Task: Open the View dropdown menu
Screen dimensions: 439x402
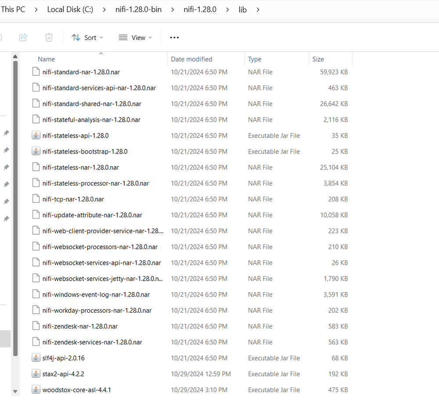Action: [x=135, y=37]
